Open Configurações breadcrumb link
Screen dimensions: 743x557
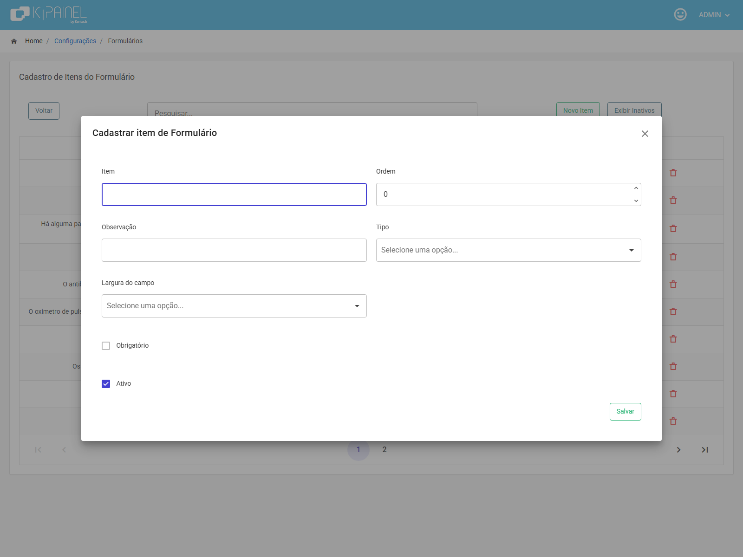[x=75, y=41]
